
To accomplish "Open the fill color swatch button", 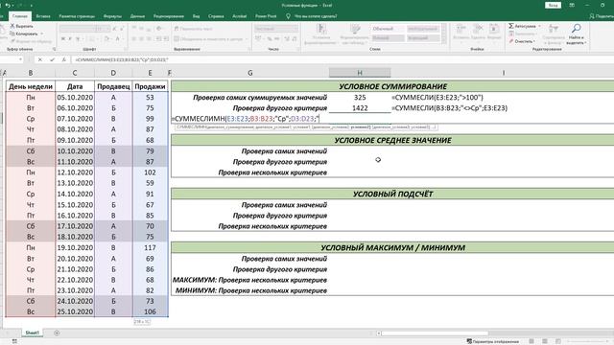I will click(106, 38).
